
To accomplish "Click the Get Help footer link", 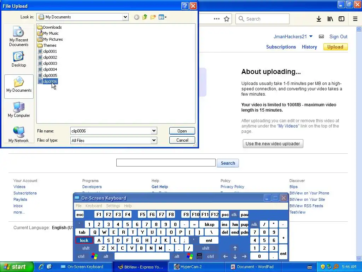I will (x=160, y=187).
